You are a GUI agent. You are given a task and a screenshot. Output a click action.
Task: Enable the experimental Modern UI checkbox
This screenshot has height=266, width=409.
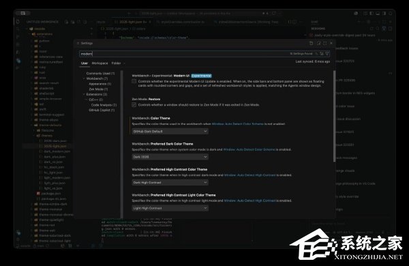pyautogui.click(x=134, y=81)
